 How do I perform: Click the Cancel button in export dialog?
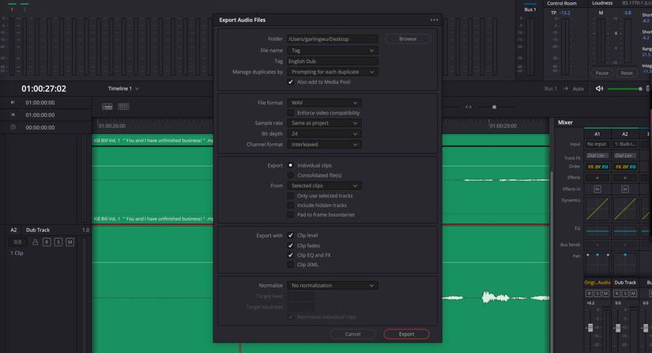pos(352,334)
